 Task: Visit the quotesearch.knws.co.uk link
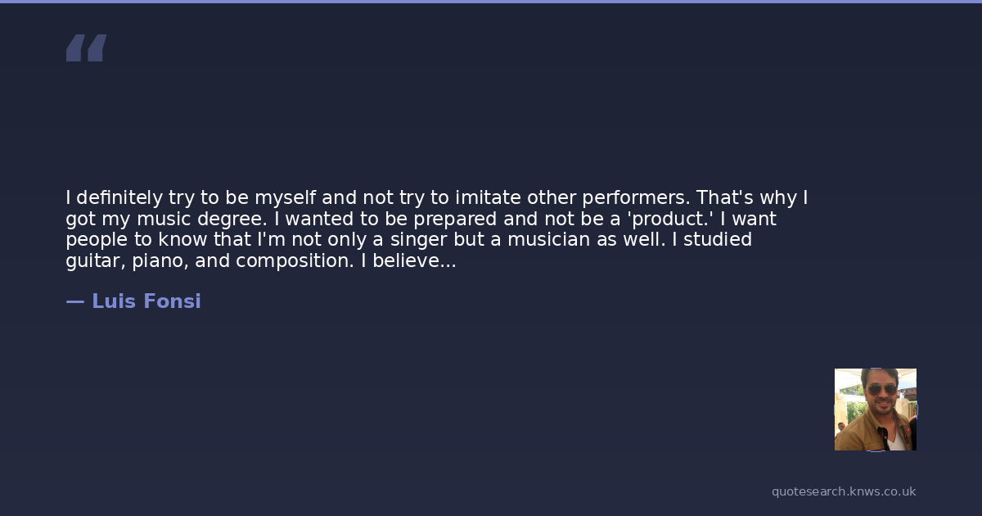843,491
